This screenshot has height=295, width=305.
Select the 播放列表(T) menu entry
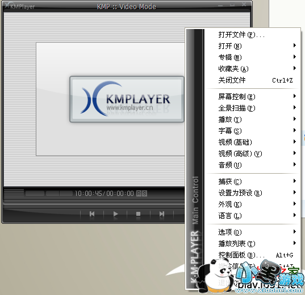[252, 244]
